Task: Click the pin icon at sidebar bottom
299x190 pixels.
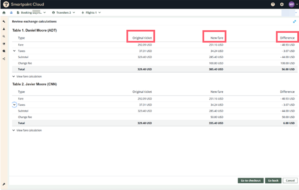Action: coord(4,184)
